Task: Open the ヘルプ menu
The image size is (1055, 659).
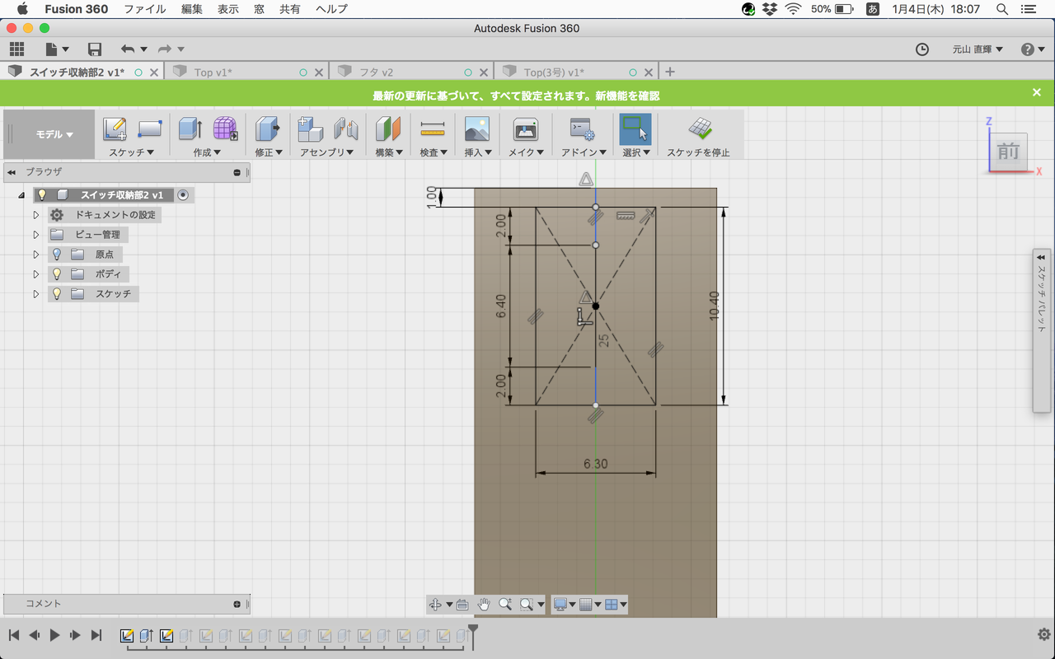Action: click(331, 9)
